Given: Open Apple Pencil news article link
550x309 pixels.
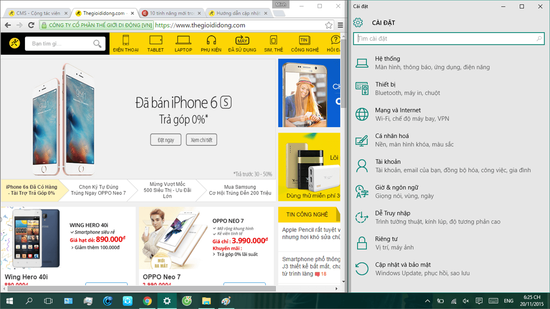Looking at the screenshot, I should click(311, 233).
